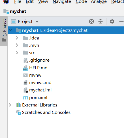
Task: Select the mychat.iml file
Action: pos(40,90)
